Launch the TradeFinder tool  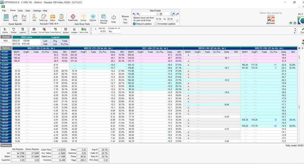[x=73, y=18]
